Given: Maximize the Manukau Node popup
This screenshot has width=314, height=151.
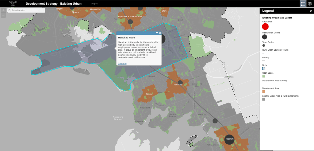Looking at the screenshot, I should (x=157, y=33).
